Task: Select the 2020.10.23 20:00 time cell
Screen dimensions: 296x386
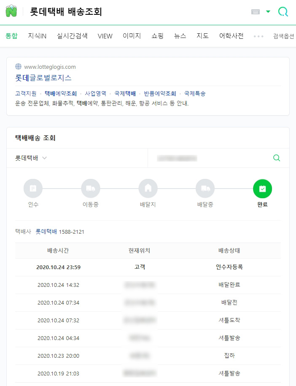Action: 58,356
